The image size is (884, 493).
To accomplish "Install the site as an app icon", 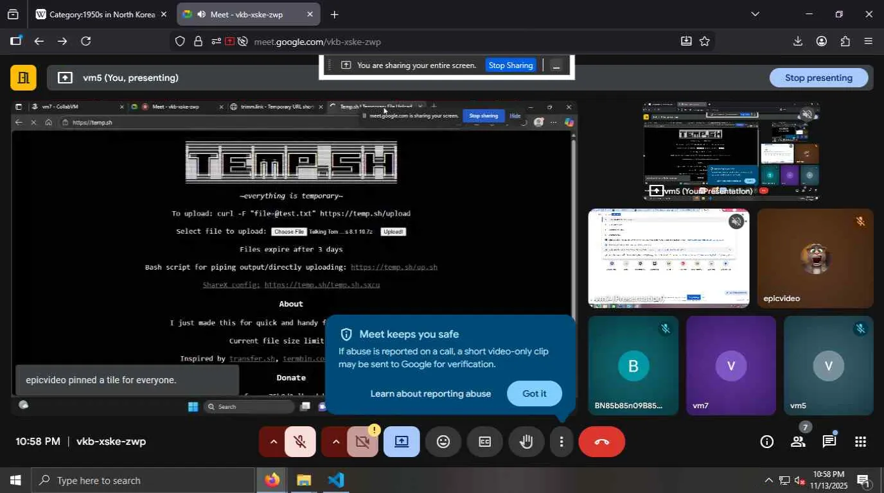I will click(686, 41).
